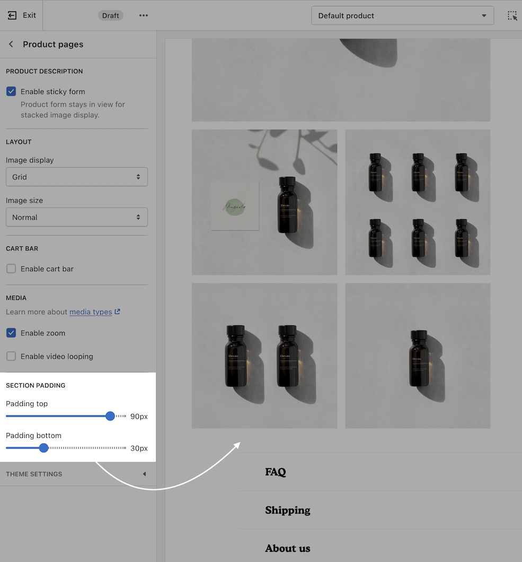522x562 pixels.
Task: Click the Draft status badge
Action: [x=110, y=15]
